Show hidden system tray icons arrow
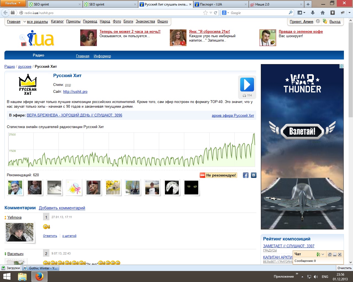 (302, 277)
